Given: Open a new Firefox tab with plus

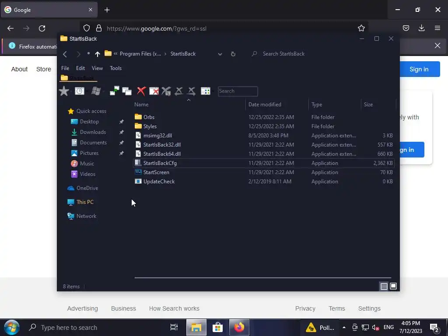Looking at the screenshot, I should 107,10.
